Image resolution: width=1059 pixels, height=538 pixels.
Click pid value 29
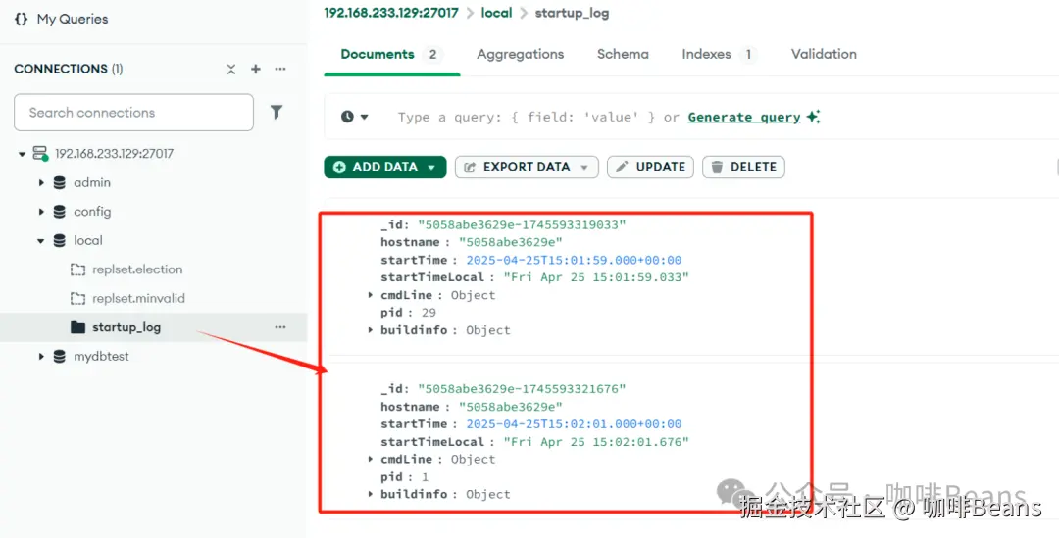[429, 313]
